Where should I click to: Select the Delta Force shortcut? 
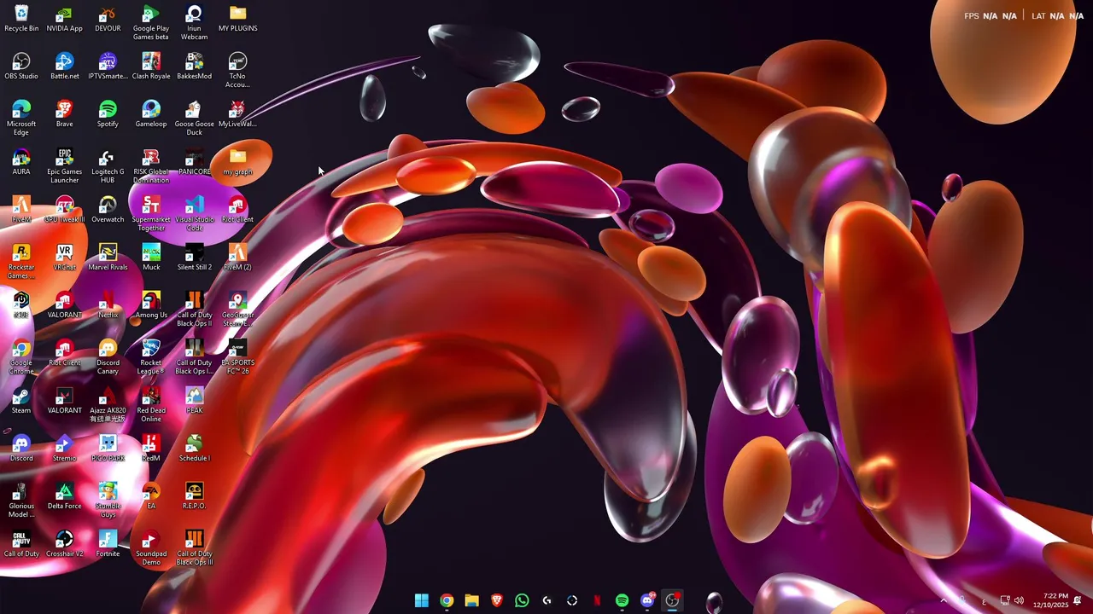[x=64, y=496]
